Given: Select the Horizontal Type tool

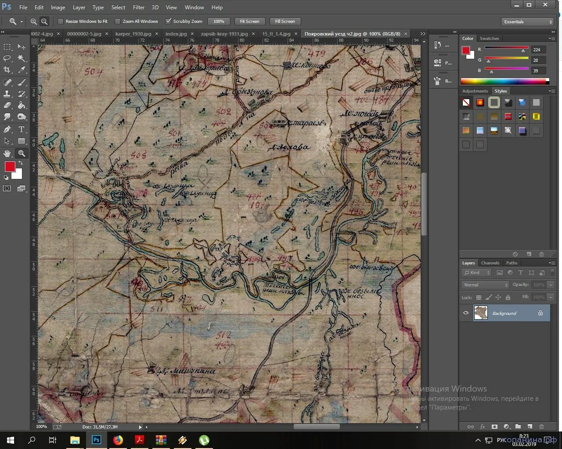Looking at the screenshot, I should coord(21,129).
